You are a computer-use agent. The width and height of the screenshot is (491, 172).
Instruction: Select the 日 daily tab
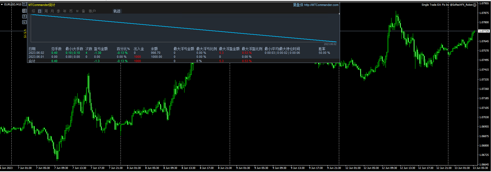[40, 11]
